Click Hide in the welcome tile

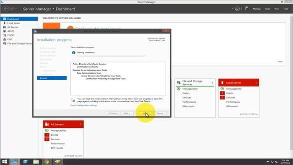[x=280, y=61]
